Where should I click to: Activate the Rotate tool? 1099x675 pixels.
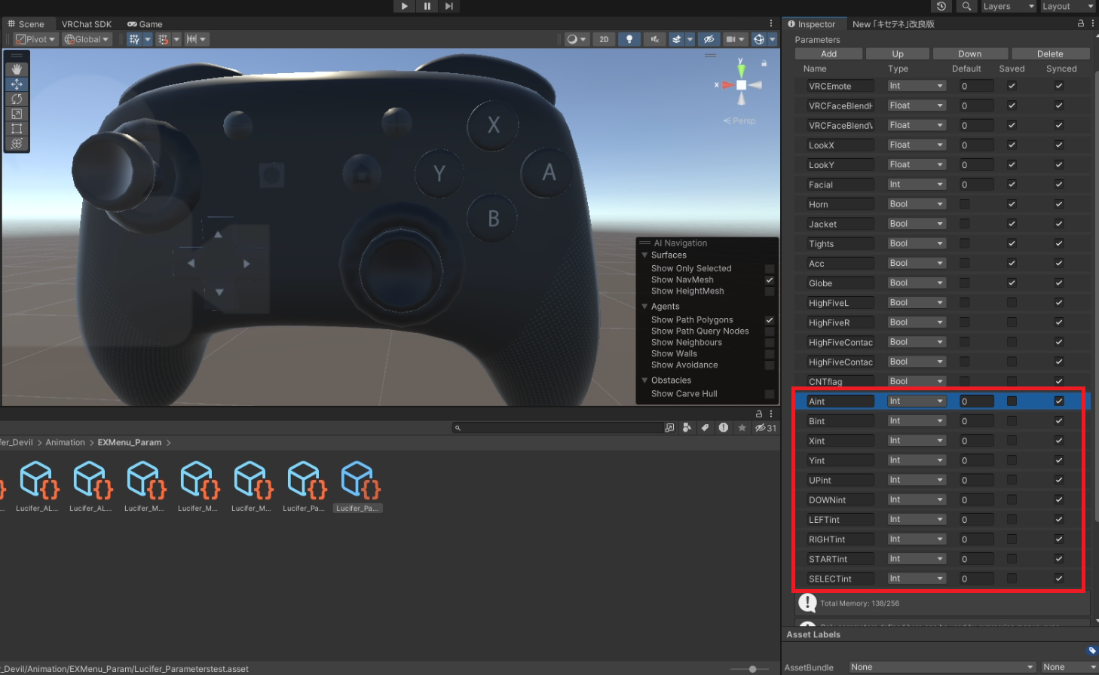17,99
